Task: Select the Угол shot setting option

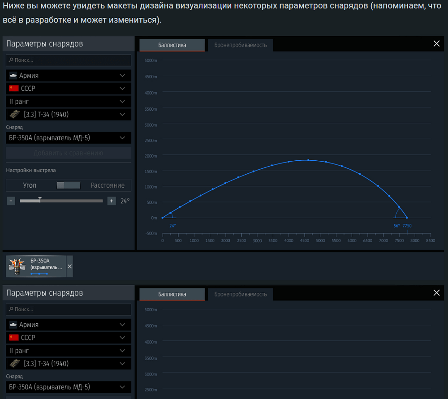Action: pos(30,185)
